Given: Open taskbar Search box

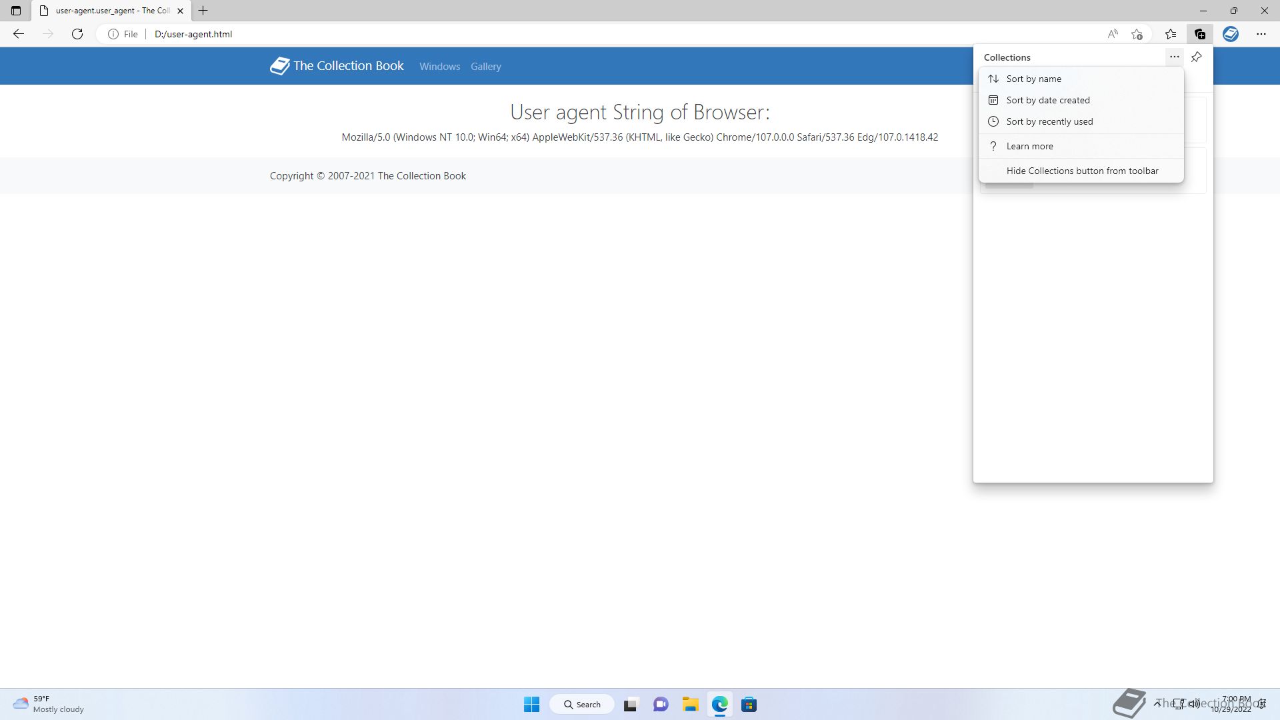Looking at the screenshot, I should tap(582, 704).
